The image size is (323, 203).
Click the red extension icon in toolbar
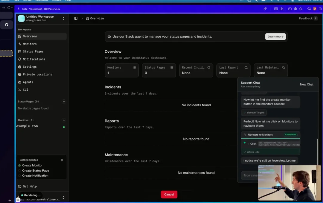315,9
